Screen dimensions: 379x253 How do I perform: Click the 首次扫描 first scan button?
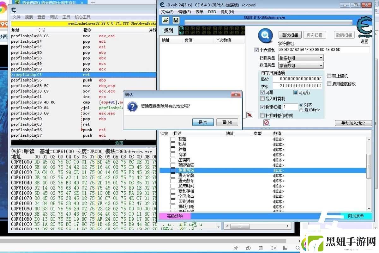(290, 35)
